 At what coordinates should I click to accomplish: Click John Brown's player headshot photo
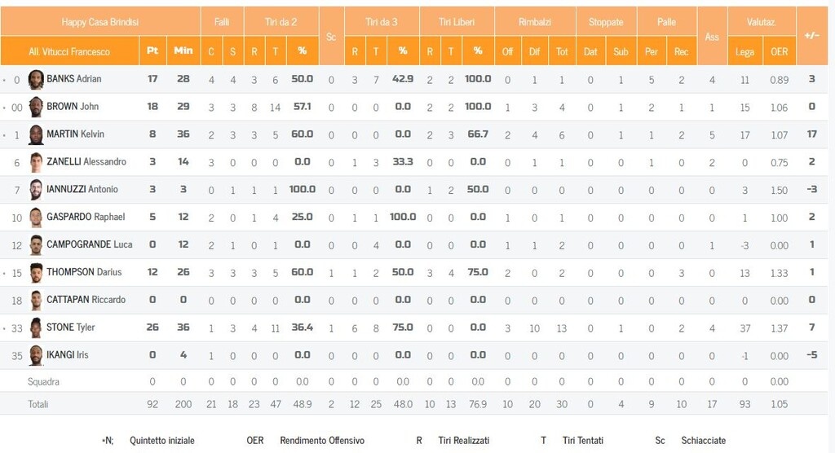point(36,108)
